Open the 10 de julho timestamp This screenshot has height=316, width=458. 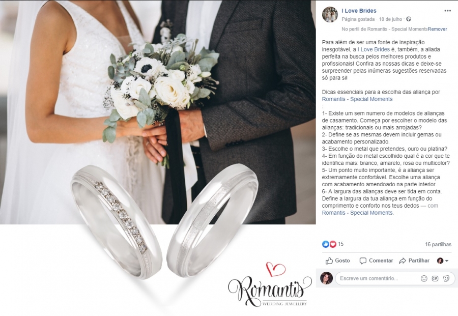point(390,19)
